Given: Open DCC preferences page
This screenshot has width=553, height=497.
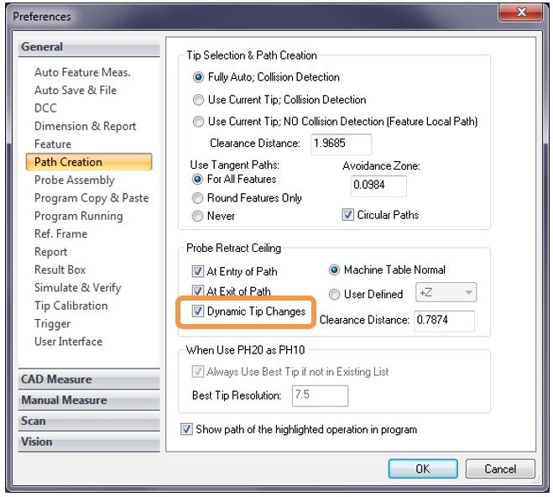Looking at the screenshot, I should 45,108.
